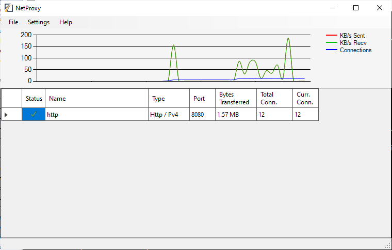Select the '1.57 MB' bytes transferred cell
The width and height of the screenshot is (392, 250).
pyautogui.click(x=236, y=114)
